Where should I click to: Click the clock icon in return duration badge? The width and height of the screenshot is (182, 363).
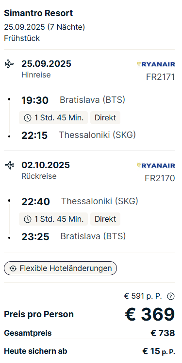(28, 219)
